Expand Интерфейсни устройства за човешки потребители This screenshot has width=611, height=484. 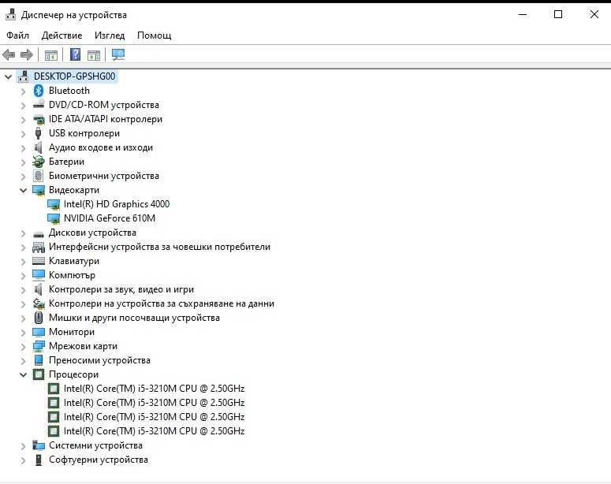tap(23, 248)
